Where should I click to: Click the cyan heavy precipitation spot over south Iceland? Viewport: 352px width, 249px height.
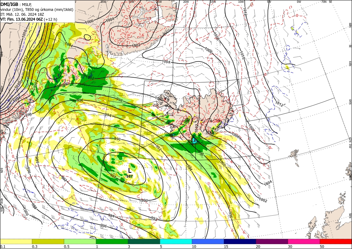coord(194,140)
